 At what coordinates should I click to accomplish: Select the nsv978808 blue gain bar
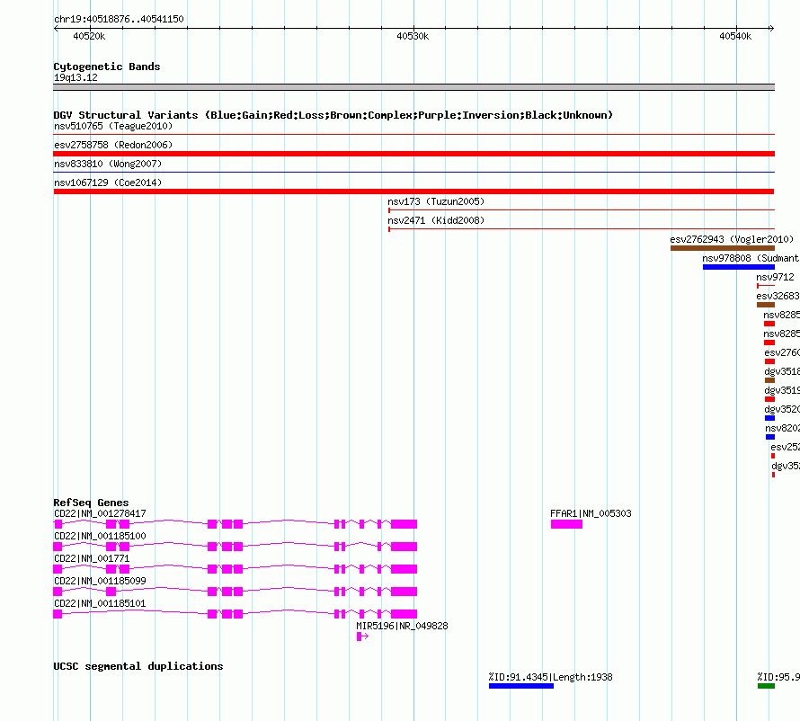[x=739, y=267]
